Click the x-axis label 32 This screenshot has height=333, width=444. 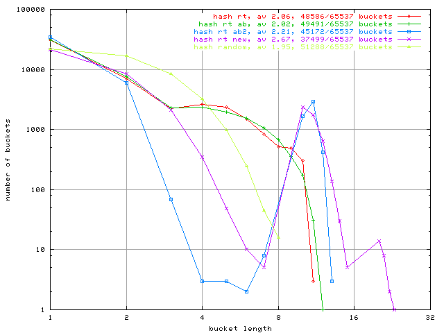pos(430,318)
